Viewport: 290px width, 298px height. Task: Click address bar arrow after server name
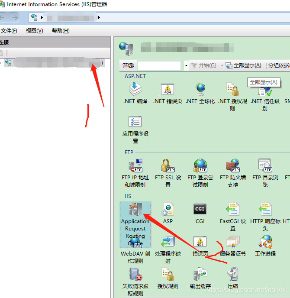tap(99, 18)
